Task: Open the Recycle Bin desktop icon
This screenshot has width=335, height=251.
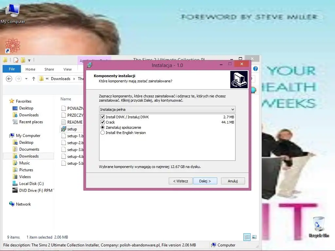Action: click(319, 227)
